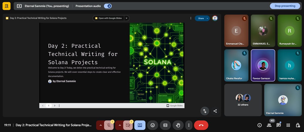Click muted mic icon on Emmanuel Ola tile
The width and height of the screenshot is (304, 132).
(x=244, y=18)
